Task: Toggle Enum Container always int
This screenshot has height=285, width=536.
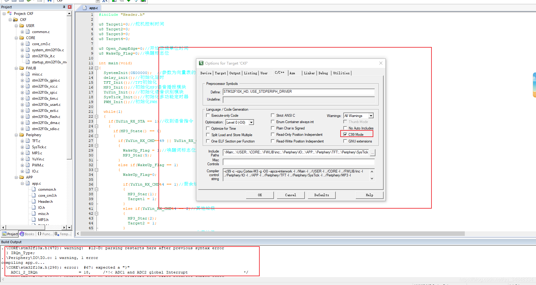Action: click(273, 122)
